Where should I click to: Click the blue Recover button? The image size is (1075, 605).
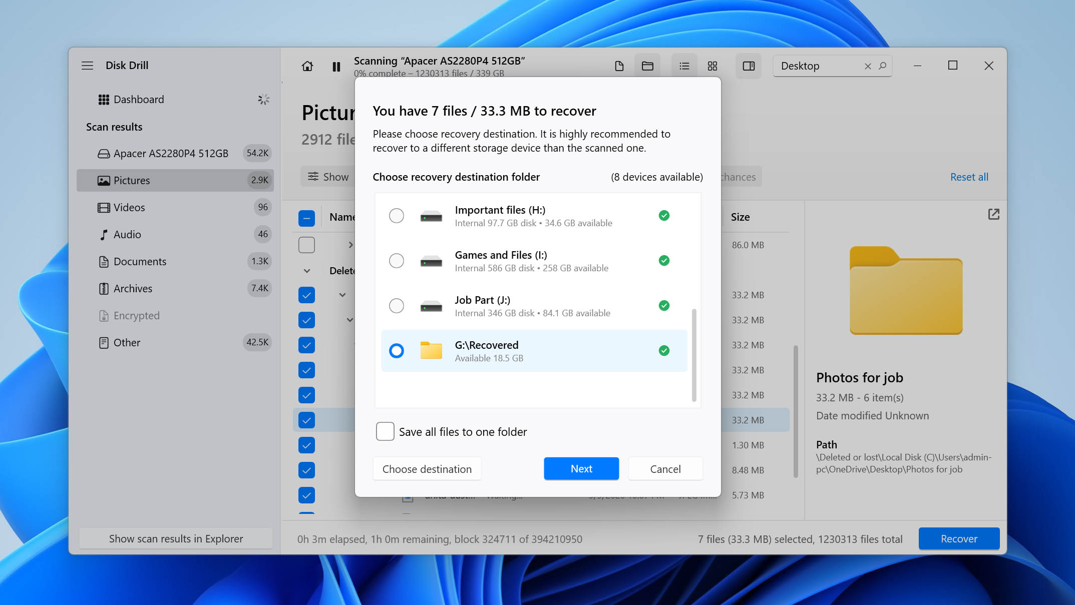pyautogui.click(x=959, y=538)
